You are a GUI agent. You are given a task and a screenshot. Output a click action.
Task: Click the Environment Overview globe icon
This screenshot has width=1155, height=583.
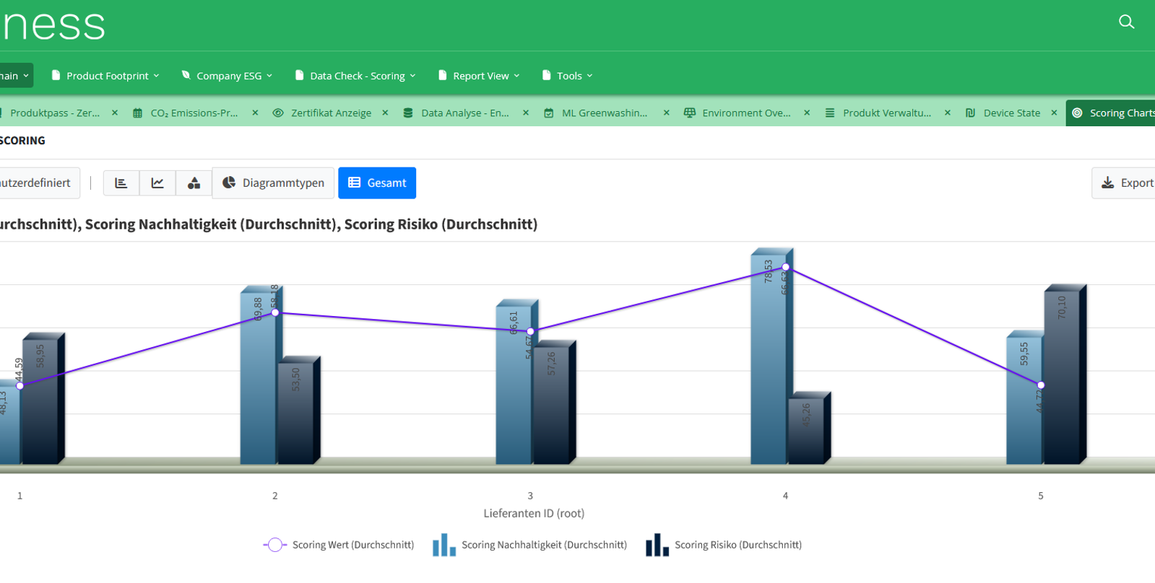(x=690, y=113)
